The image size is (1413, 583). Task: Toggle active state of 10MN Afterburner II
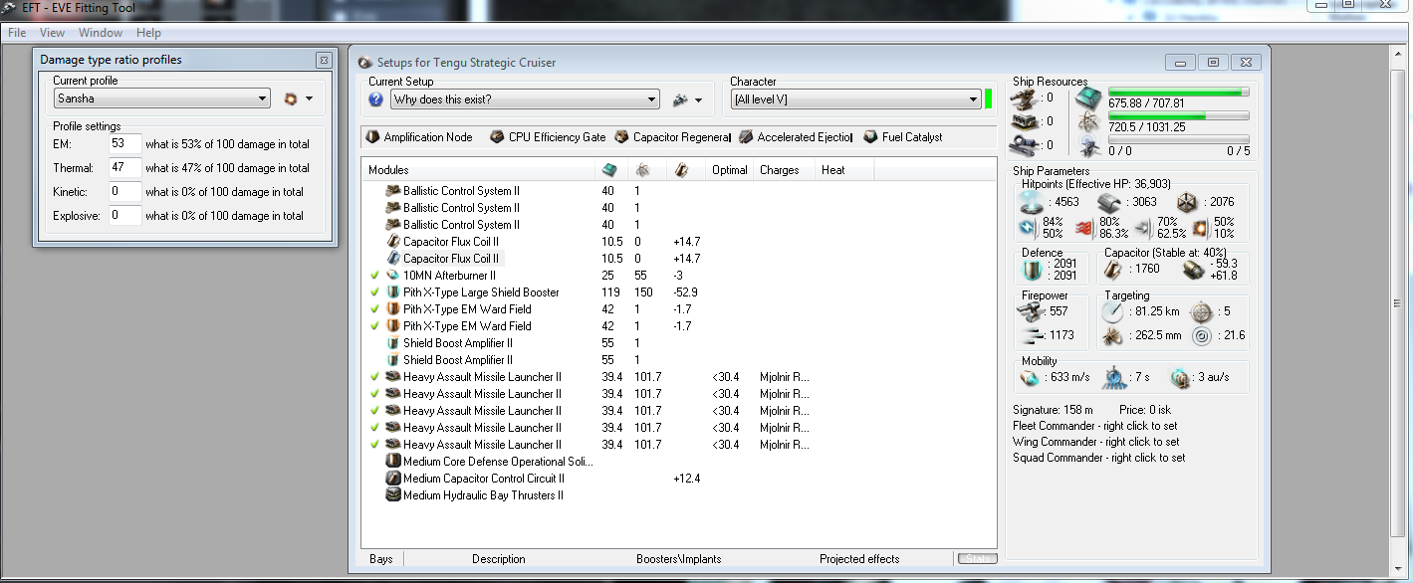pos(373,276)
